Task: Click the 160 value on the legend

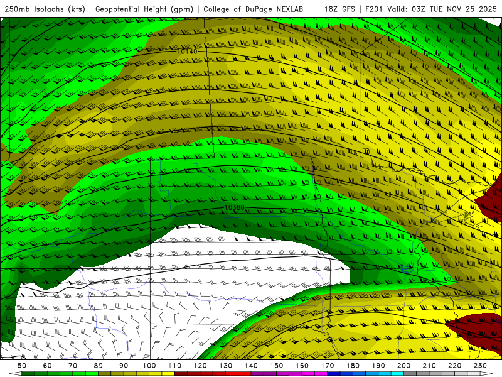Action: [302, 366]
